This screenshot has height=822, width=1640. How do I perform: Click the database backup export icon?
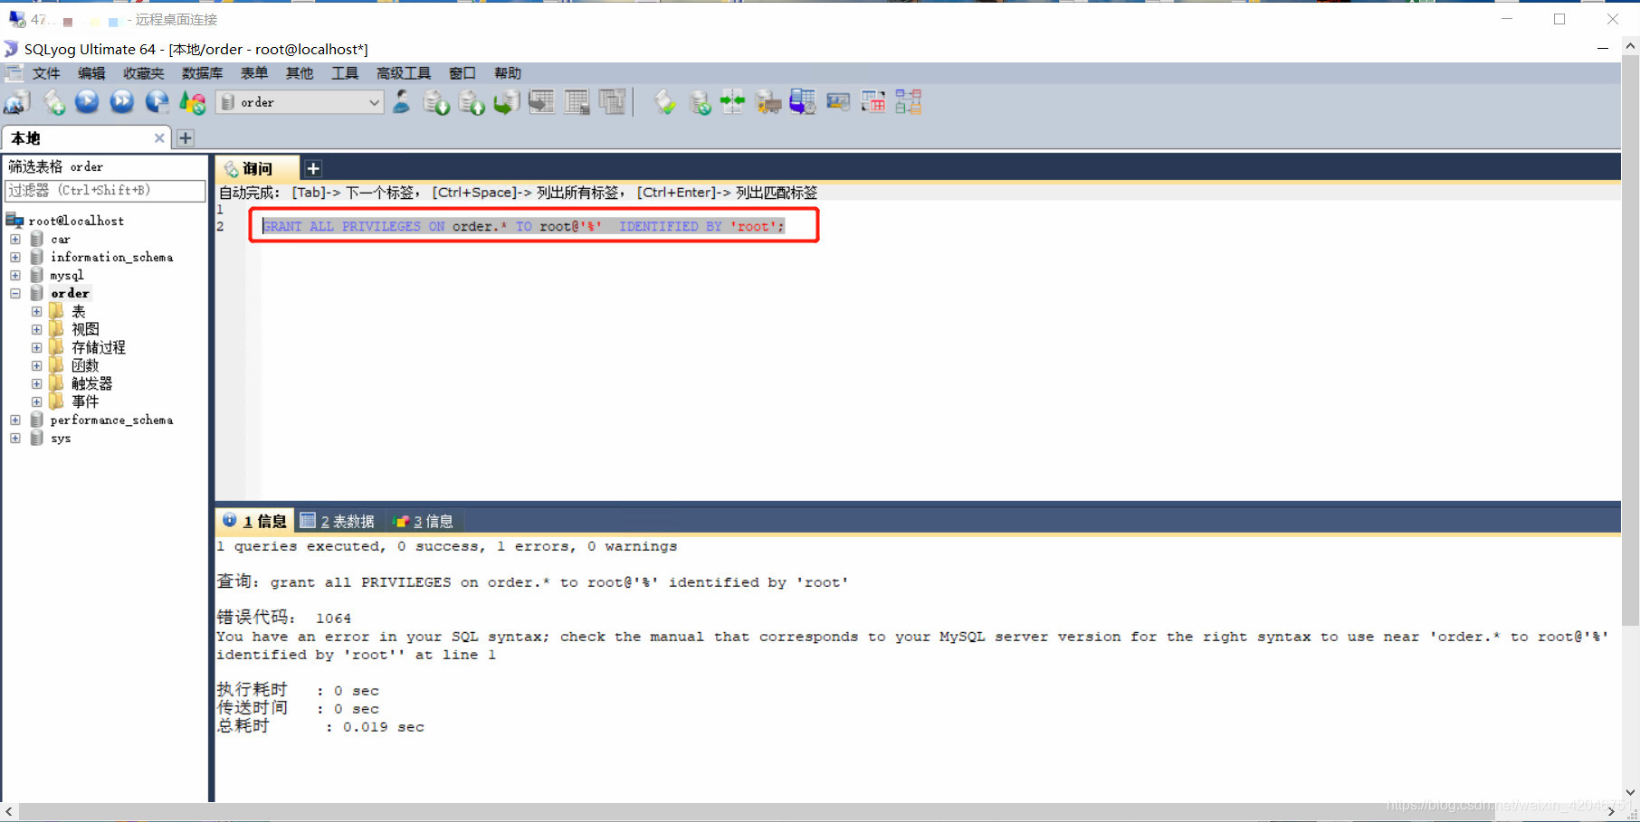click(472, 102)
